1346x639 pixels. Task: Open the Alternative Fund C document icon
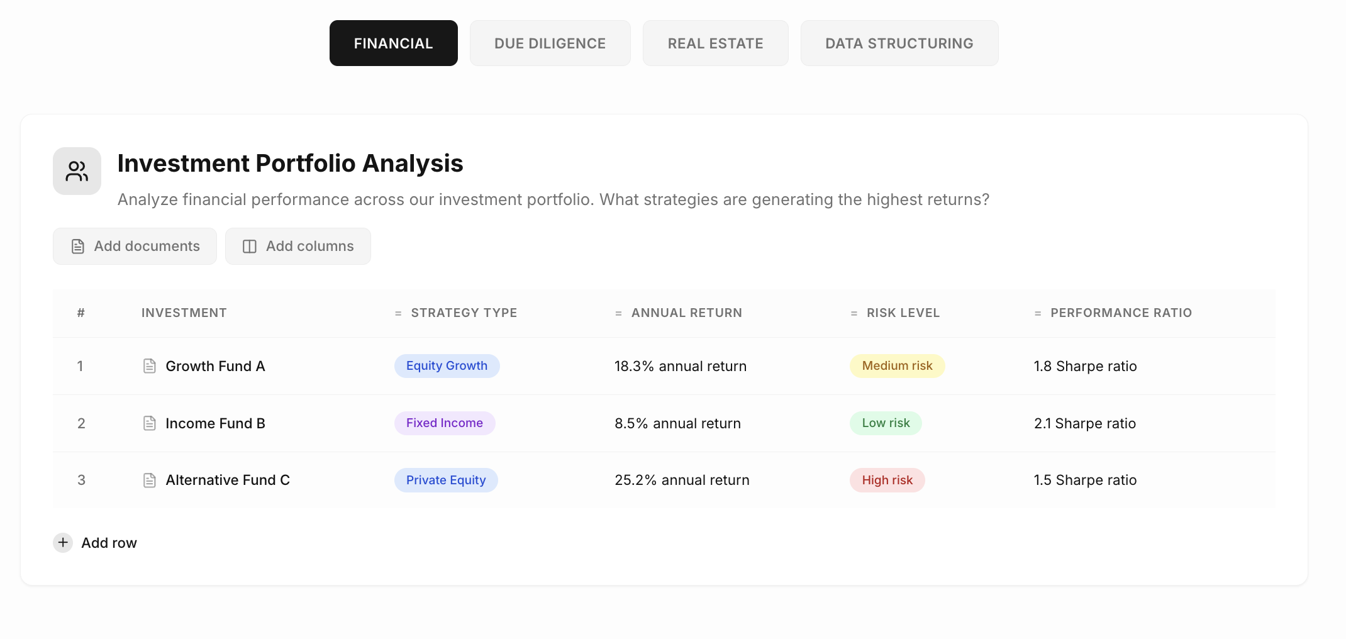[x=149, y=480]
